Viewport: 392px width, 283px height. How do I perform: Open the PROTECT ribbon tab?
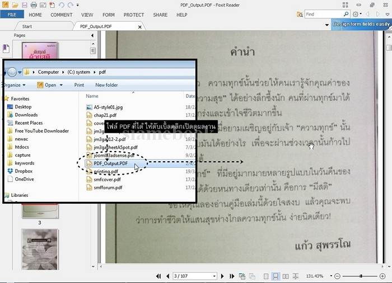click(x=134, y=15)
